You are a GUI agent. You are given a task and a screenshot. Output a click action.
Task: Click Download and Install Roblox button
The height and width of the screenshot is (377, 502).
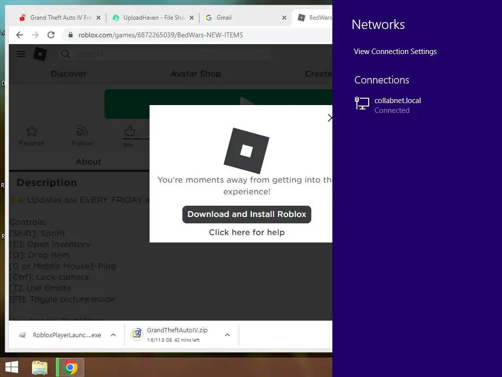tap(247, 214)
